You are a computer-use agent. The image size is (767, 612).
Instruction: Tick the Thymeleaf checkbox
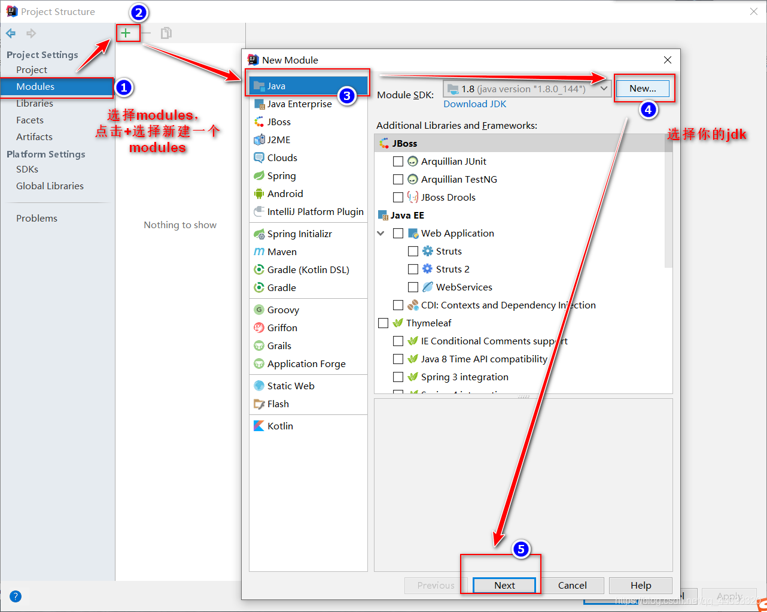click(x=383, y=323)
